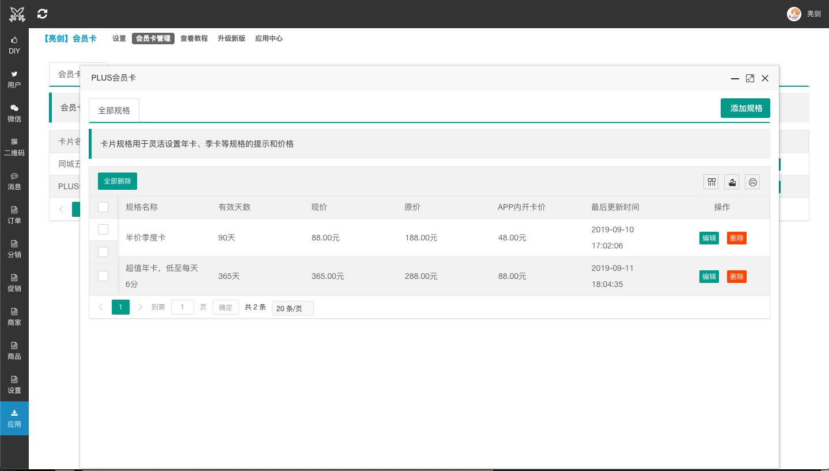Click the 添加规格 button
The height and width of the screenshot is (471, 829).
click(x=745, y=108)
